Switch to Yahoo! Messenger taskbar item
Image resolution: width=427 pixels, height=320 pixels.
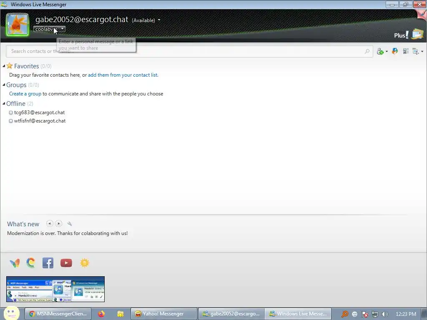pyautogui.click(x=163, y=314)
